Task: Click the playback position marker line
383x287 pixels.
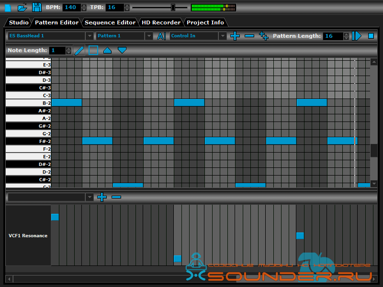Action: click(355, 122)
